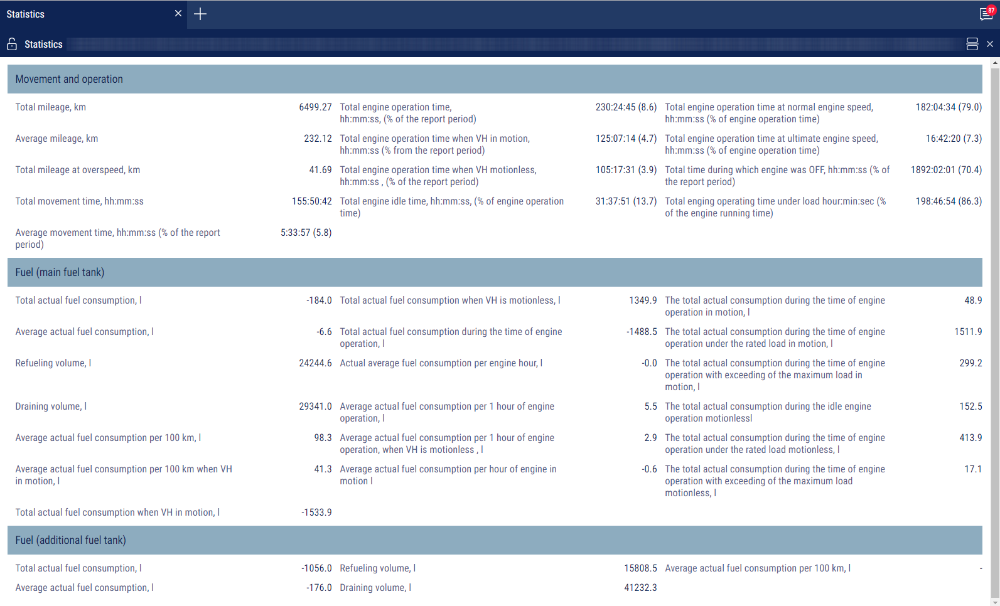Click the scrollbar down arrow

click(x=995, y=602)
